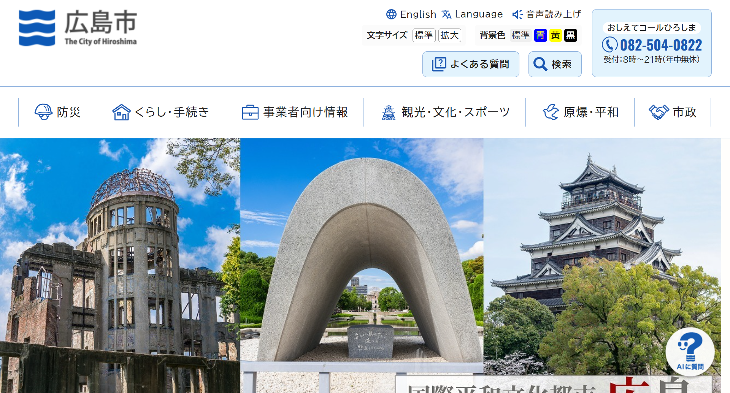Set text size to 標準
This screenshot has width=730, height=393.
coord(424,35)
